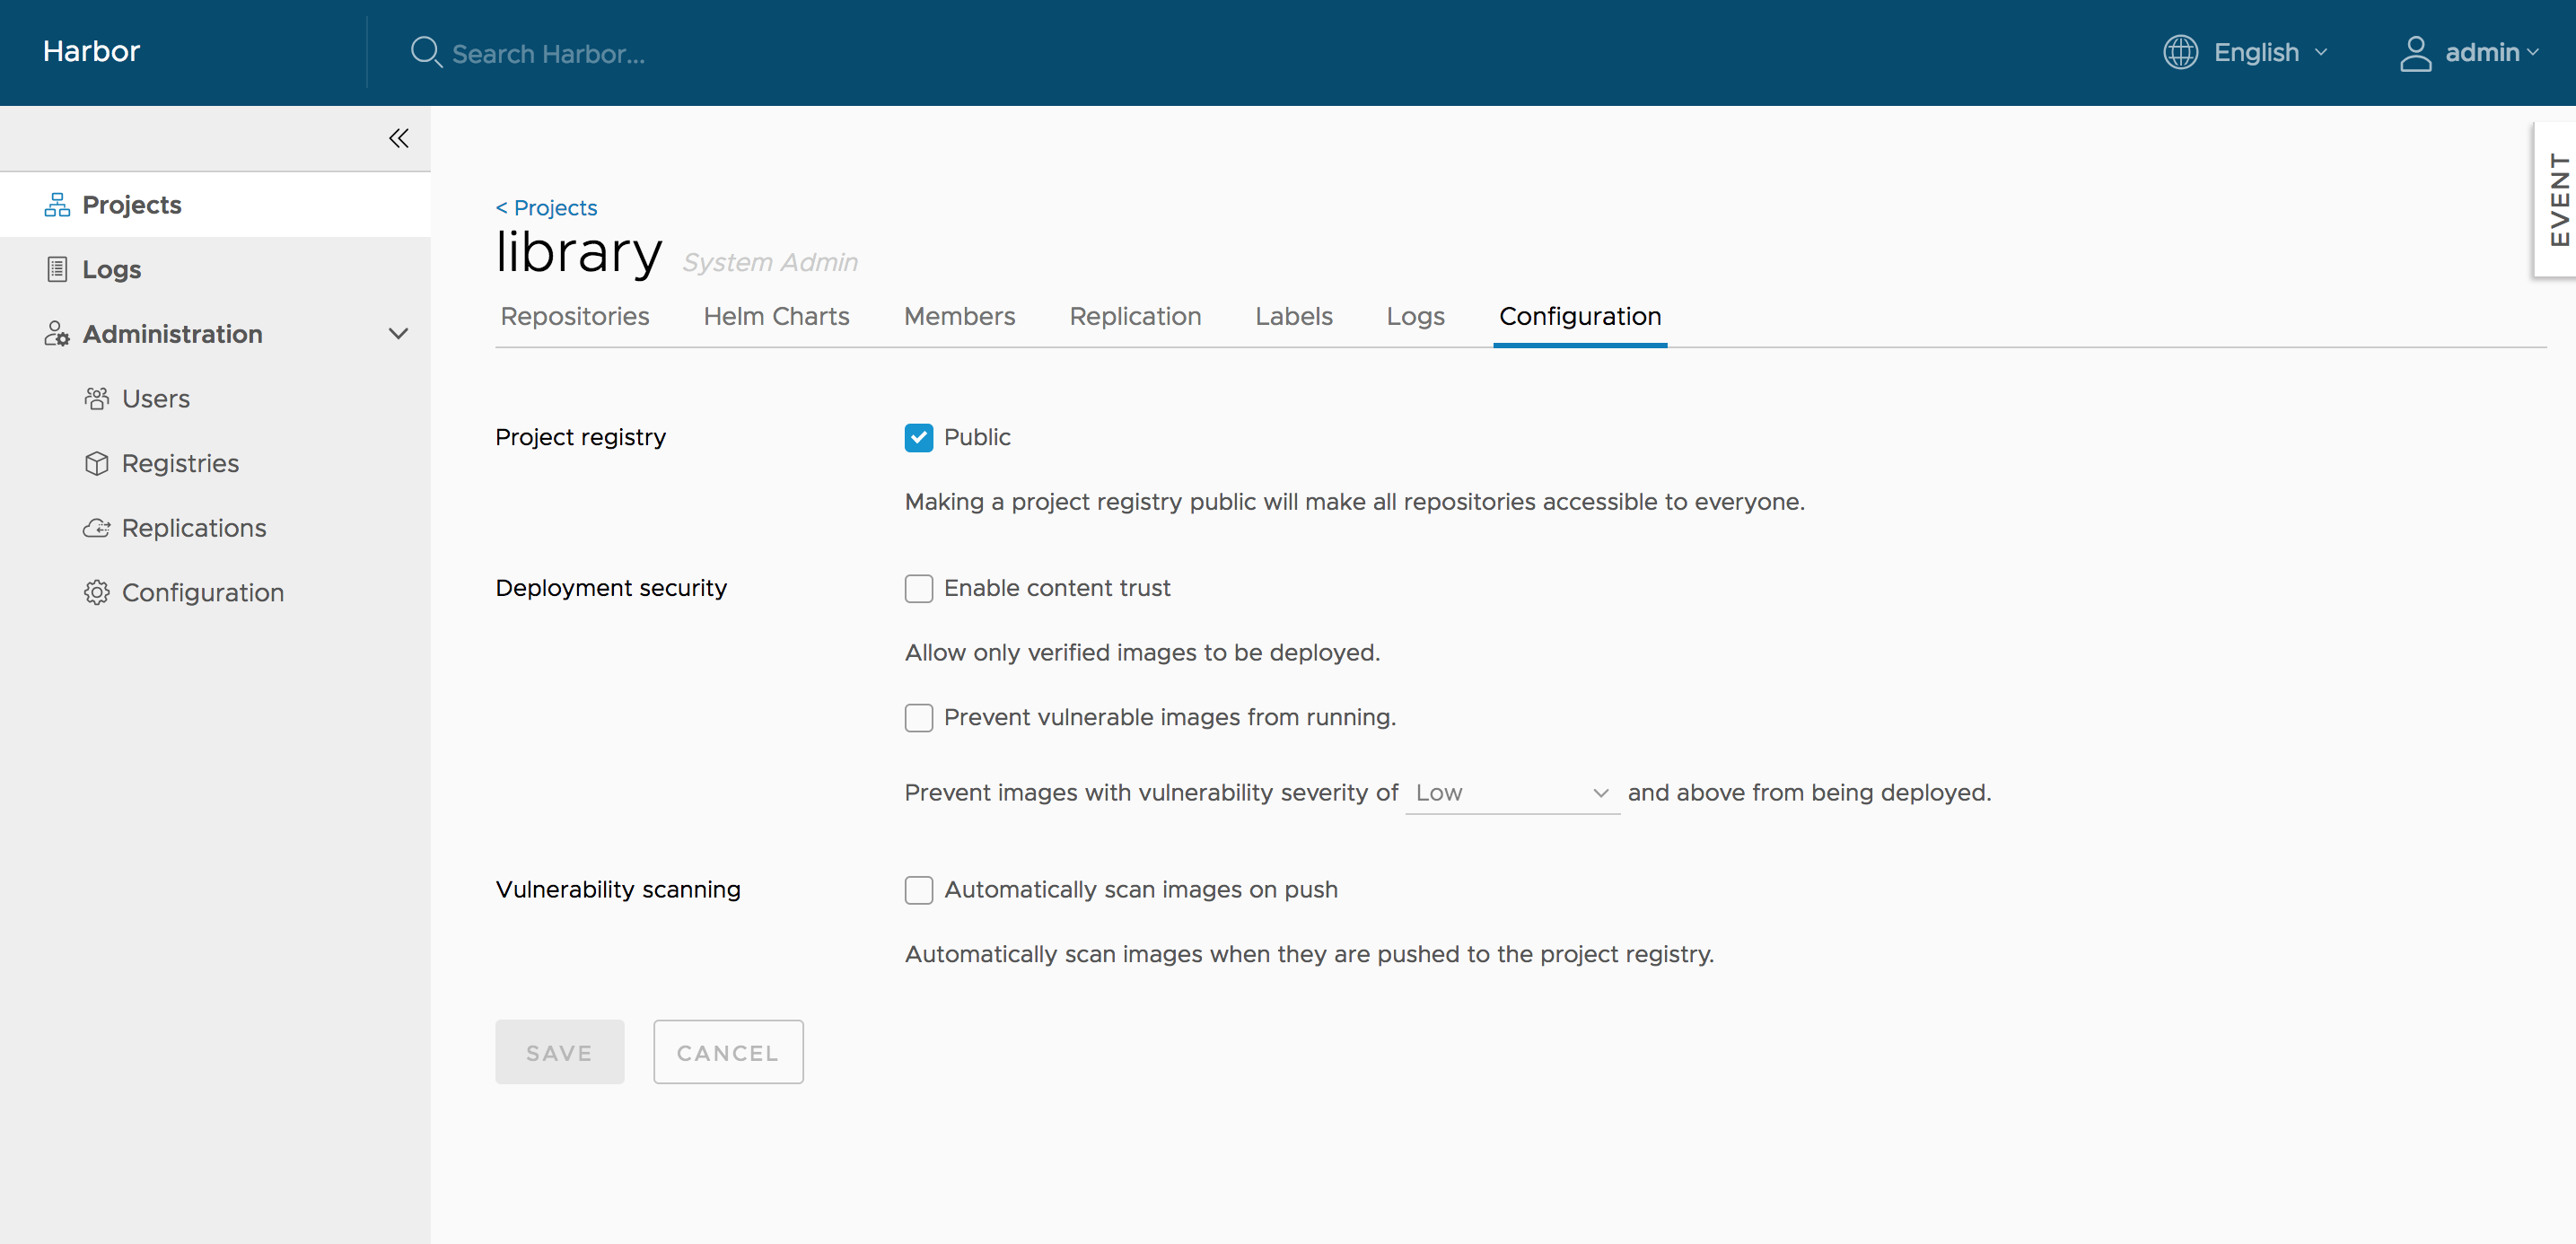2576x1244 pixels.
Task: Open the Members tab
Action: [959, 316]
